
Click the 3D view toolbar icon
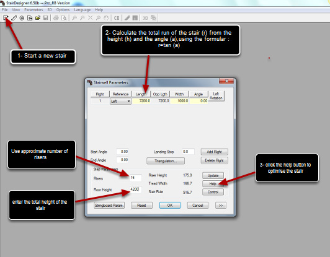145,18
